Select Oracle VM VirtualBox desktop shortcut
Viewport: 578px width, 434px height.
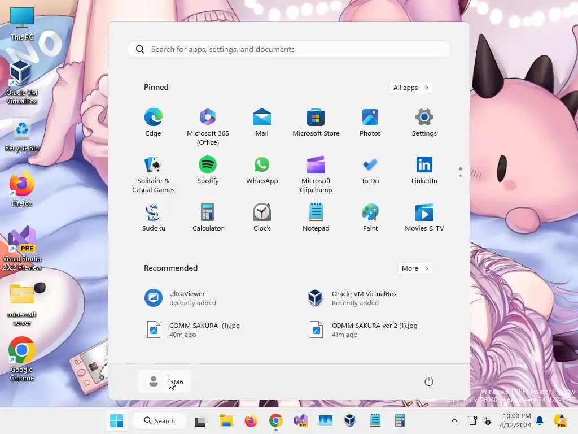pos(22,83)
